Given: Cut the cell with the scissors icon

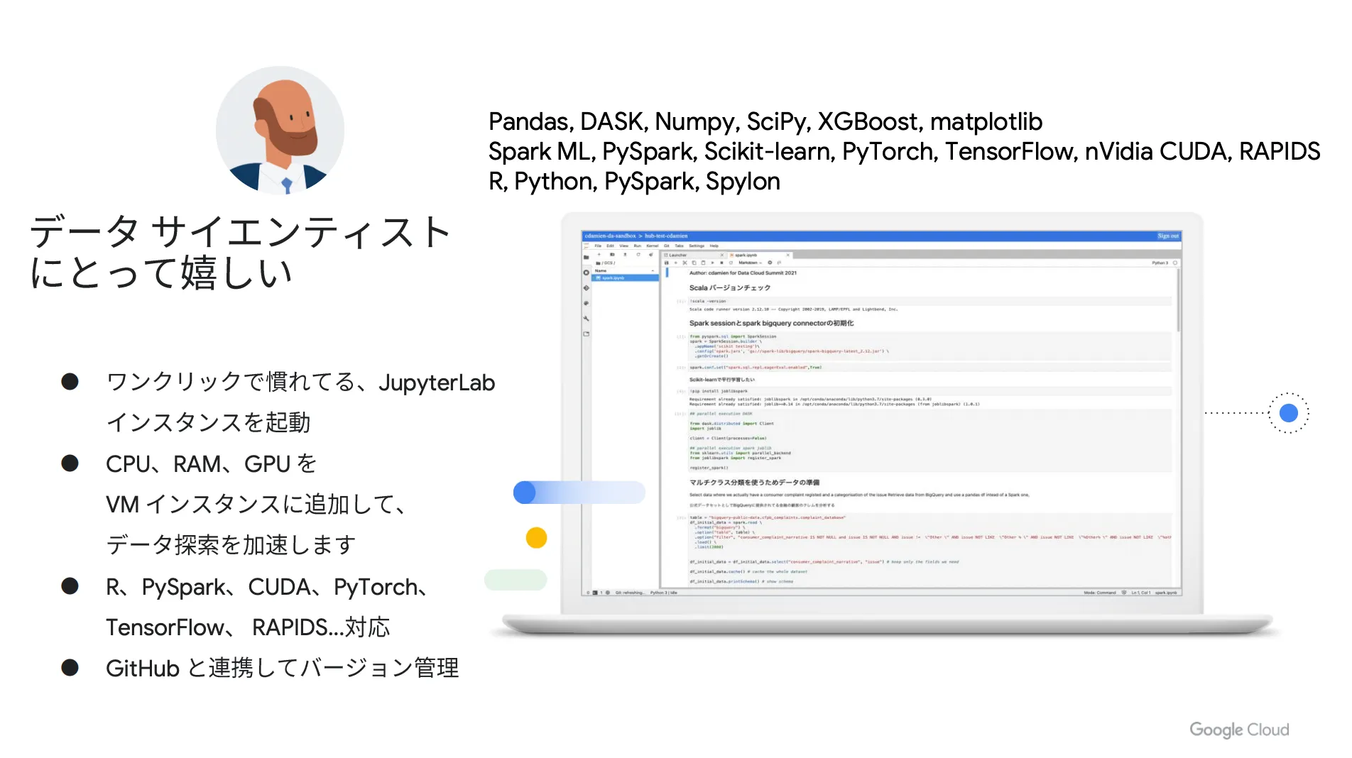Looking at the screenshot, I should [685, 263].
